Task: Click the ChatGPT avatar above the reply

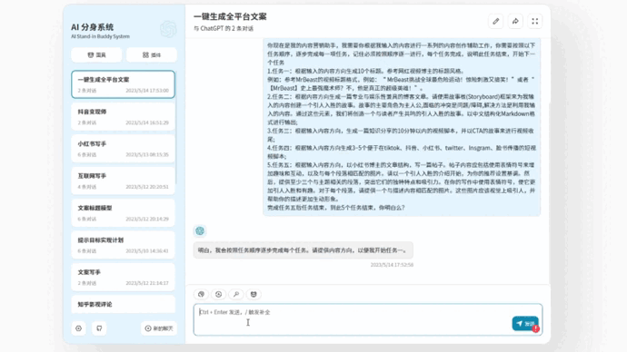Action: (200, 230)
